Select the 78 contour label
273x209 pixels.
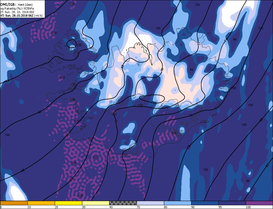click(x=189, y=147)
